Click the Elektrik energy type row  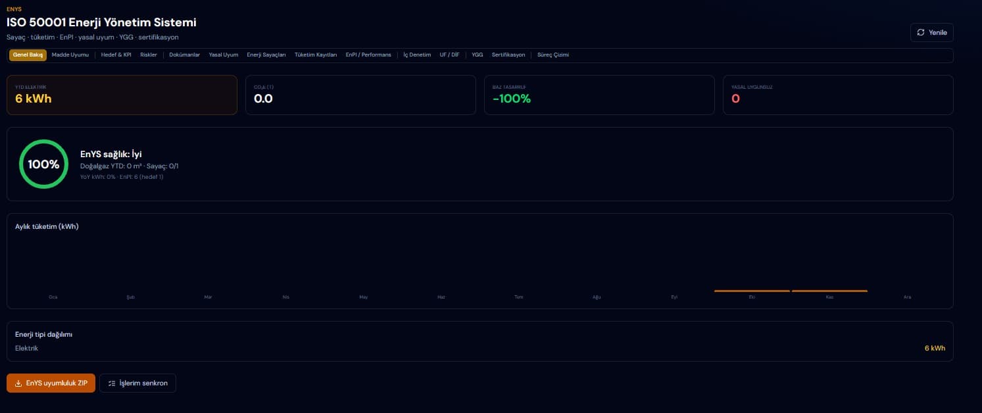point(479,348)
